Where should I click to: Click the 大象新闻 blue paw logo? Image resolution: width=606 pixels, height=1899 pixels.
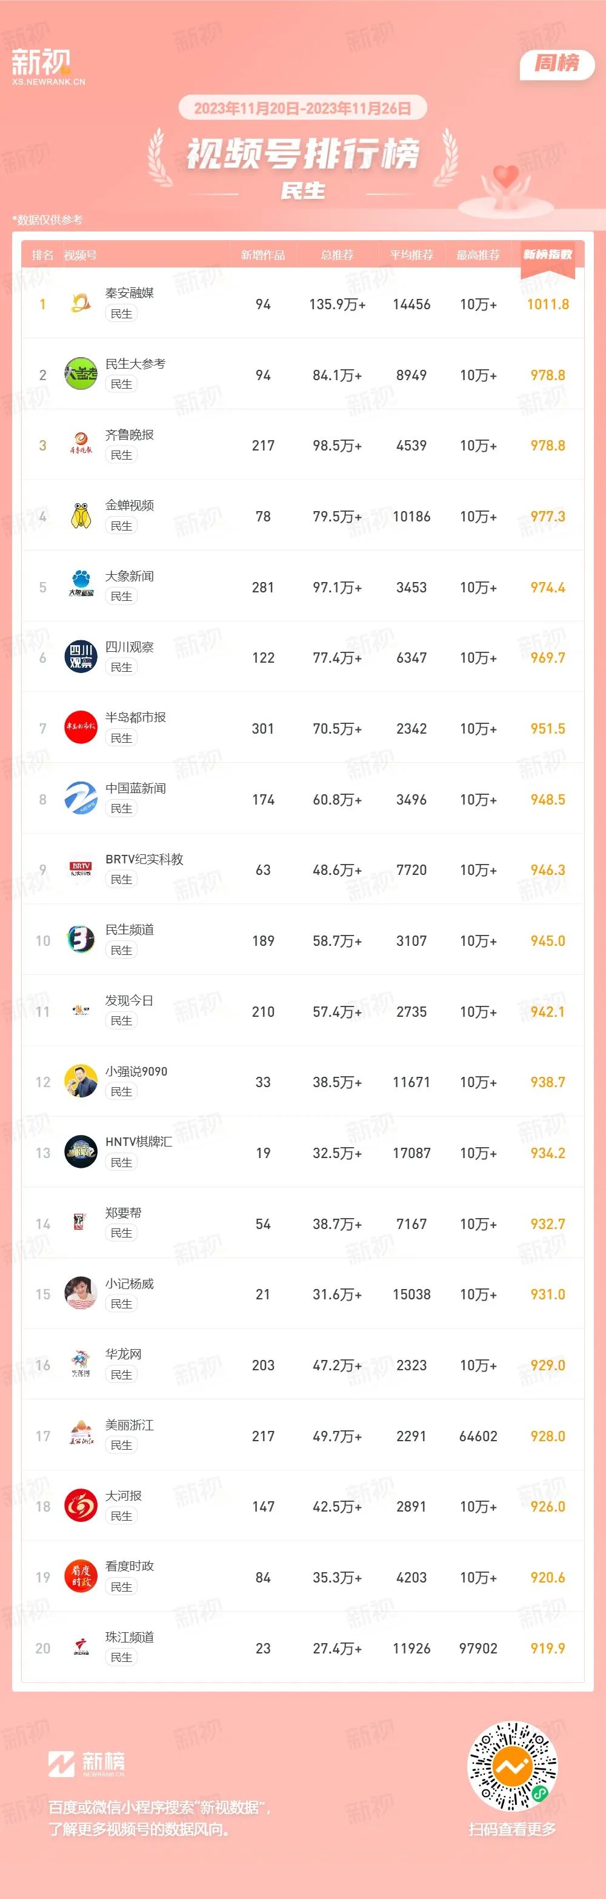81,587
